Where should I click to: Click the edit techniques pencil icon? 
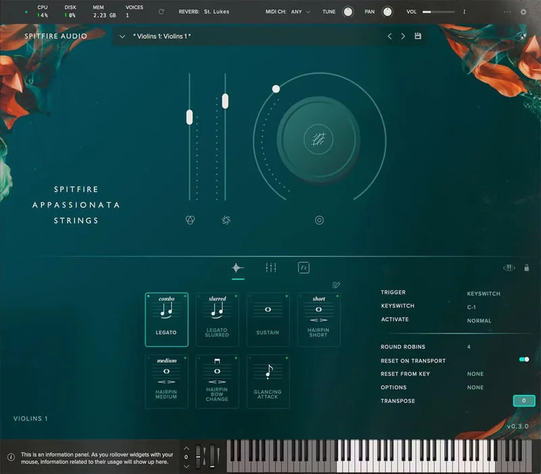tap(336, 285)
